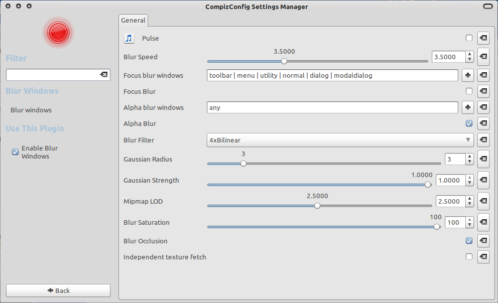The image size is (498, 303).
Task: Click the Blur Speed slider handle
Action: point(284,61)
